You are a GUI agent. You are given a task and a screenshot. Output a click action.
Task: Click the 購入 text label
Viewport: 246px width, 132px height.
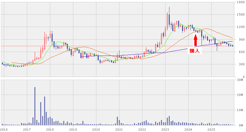point(194,51)
